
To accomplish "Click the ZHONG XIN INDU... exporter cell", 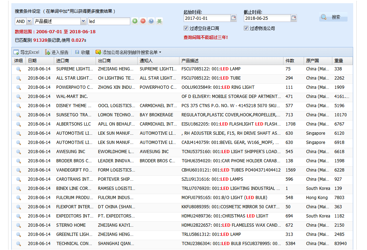I will point(116,87).
